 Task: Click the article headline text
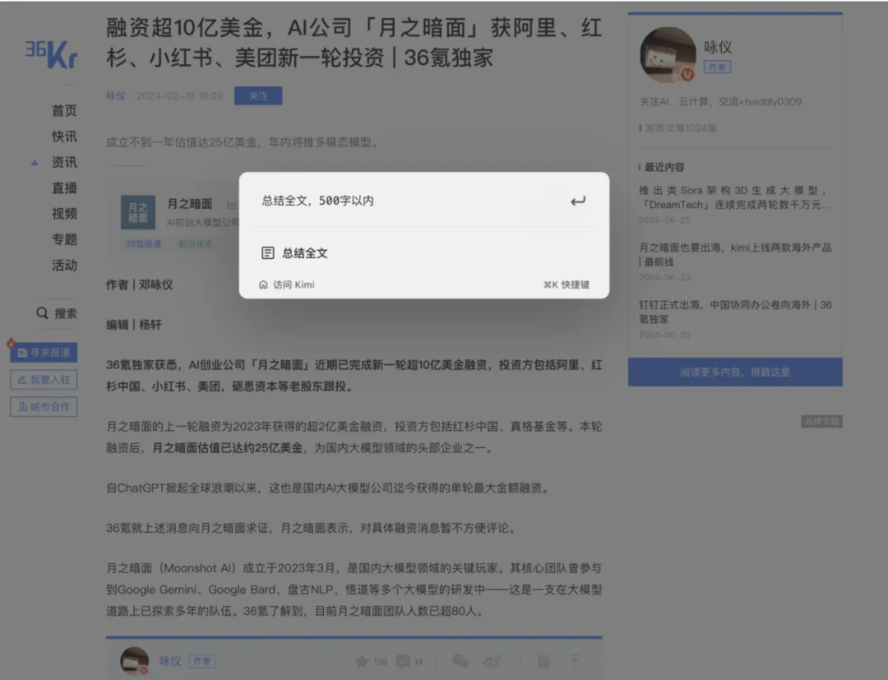(354, 43)
